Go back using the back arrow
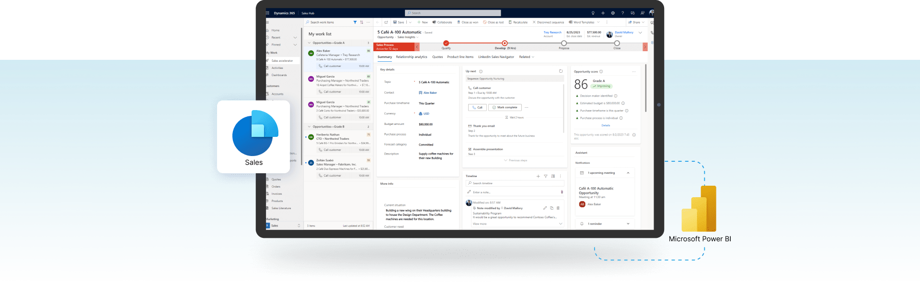The width and height of the screenshot is (920, 291). click(378, 22)
